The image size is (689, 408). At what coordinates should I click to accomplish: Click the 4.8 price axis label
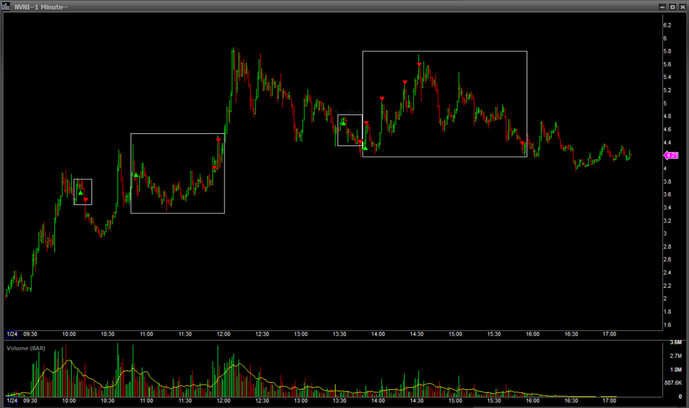tap(667, 116)
